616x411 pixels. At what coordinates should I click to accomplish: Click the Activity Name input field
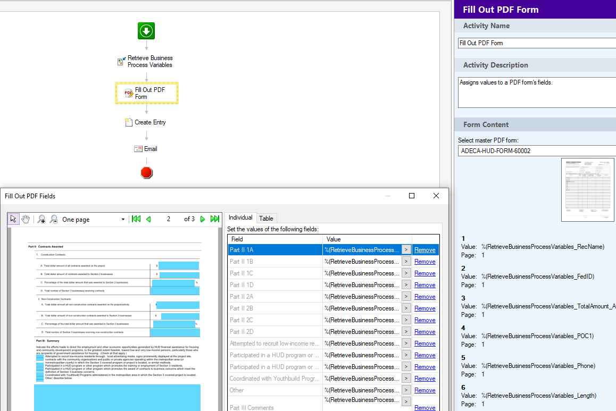coord(536,43)
